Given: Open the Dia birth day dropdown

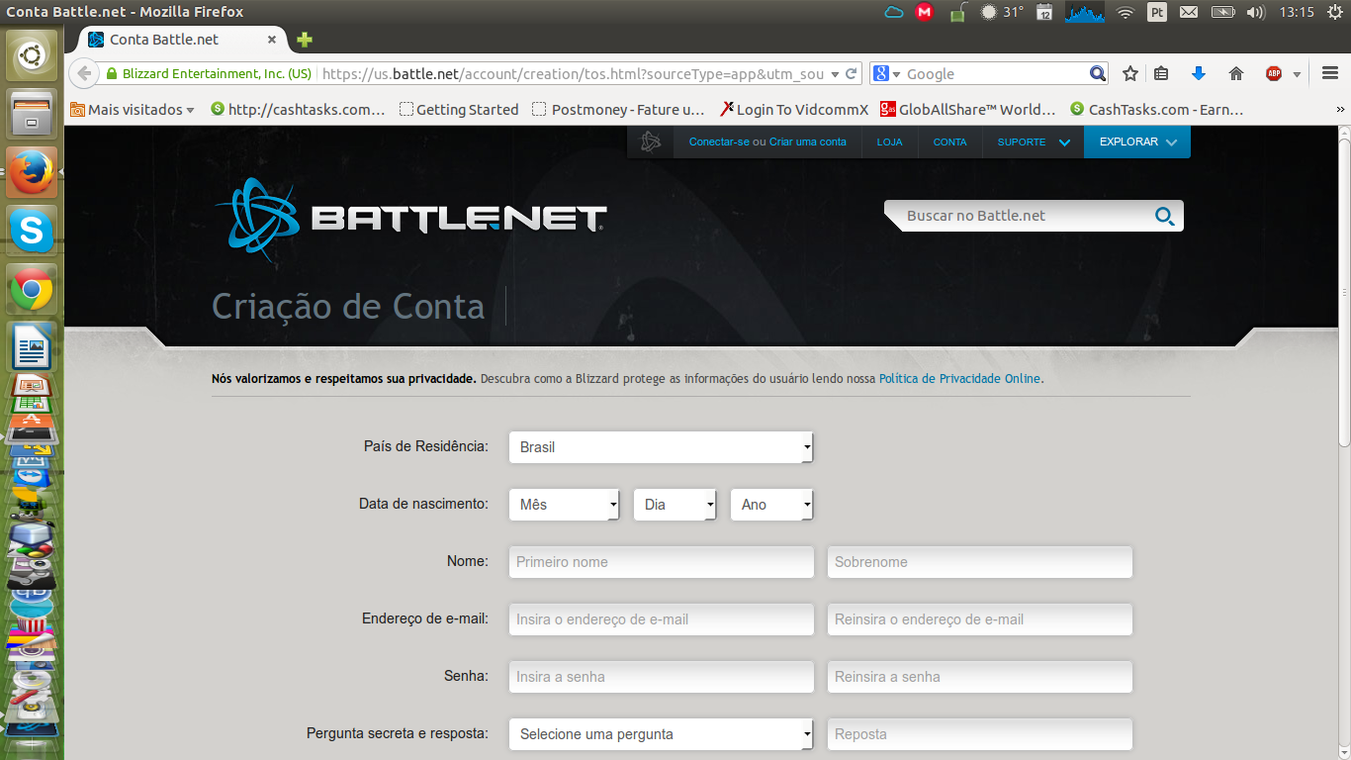Looking at the screenshot, I should [x=675, y=505].
